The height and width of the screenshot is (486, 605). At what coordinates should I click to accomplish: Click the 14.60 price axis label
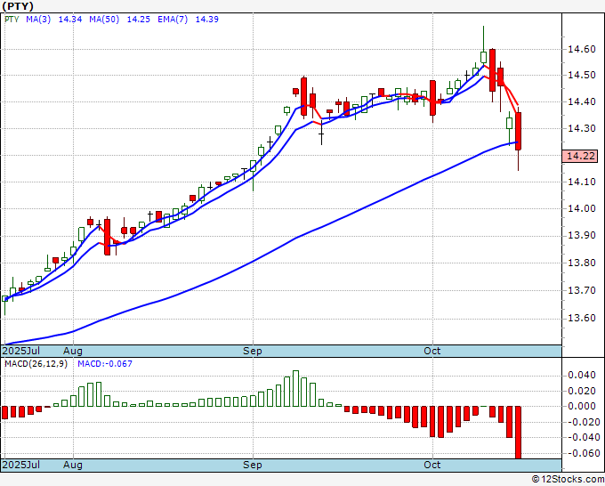click(582, 49)
